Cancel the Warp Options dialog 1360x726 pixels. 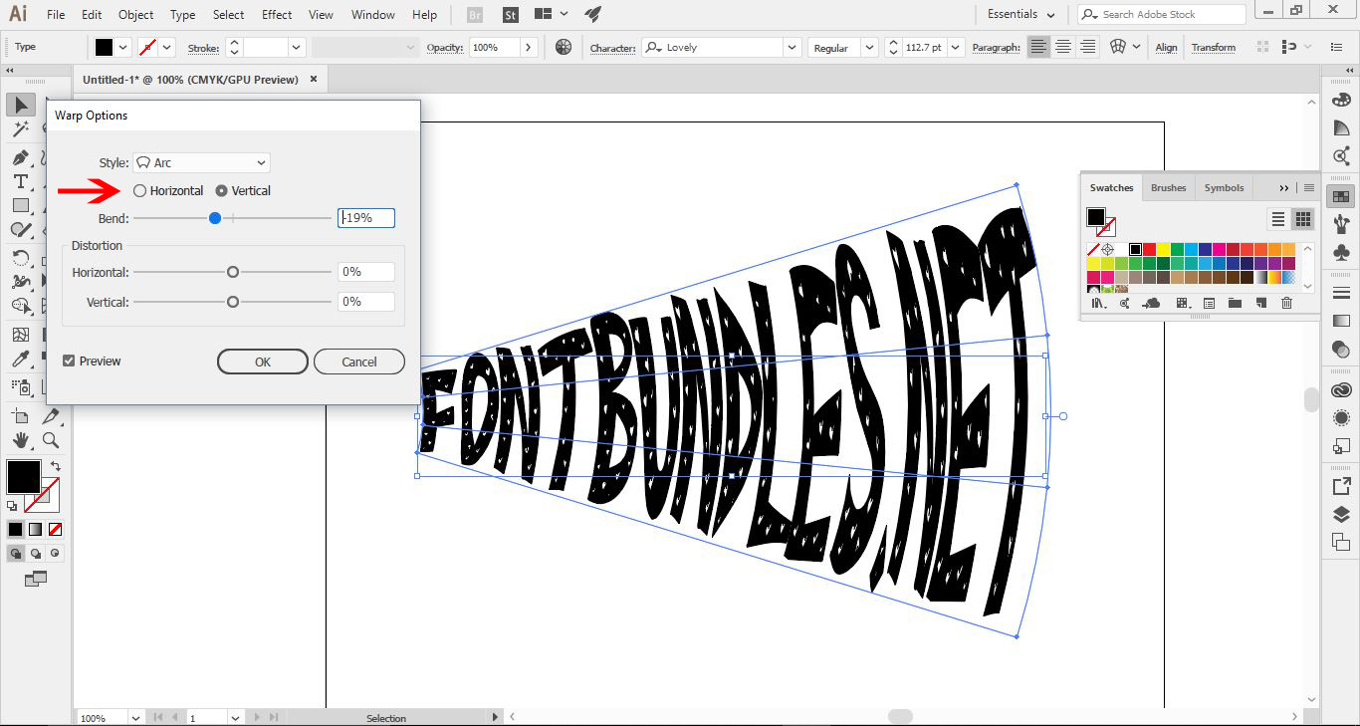359,362
